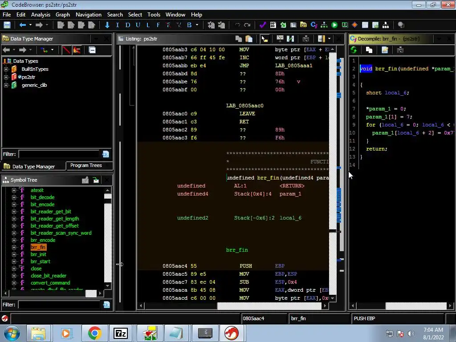Jump to next instruction with the I icon
This screenshot has height=342, width=456.
point(118,25)
